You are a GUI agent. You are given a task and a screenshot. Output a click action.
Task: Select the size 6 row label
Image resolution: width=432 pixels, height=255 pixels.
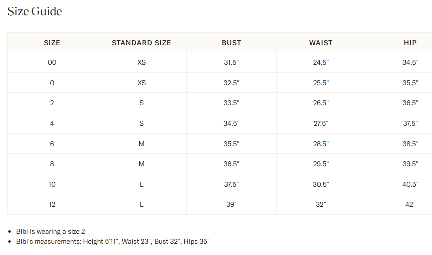pyautogui.click(x=52, y=144)
